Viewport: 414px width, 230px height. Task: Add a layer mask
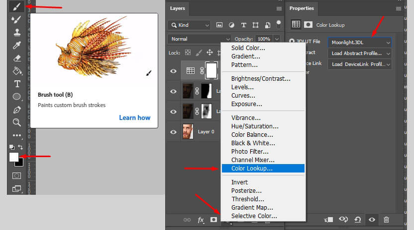pos(213,220)
